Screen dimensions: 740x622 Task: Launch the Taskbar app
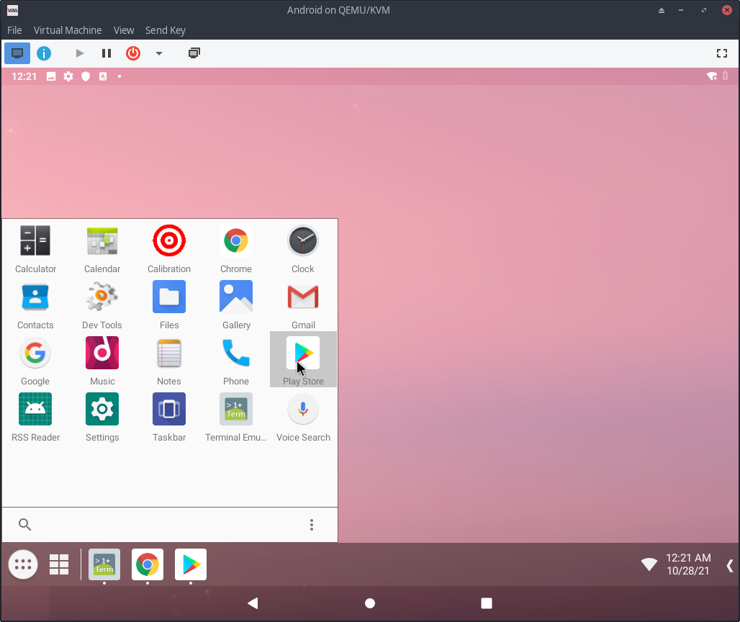click(x=169, y=417)
